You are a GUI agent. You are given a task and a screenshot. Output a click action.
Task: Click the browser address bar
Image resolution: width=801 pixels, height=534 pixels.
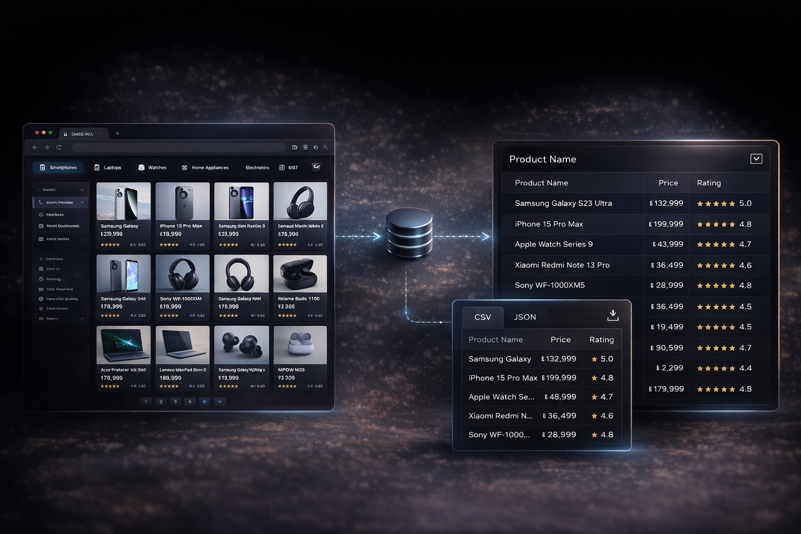(x=179, y=148)
